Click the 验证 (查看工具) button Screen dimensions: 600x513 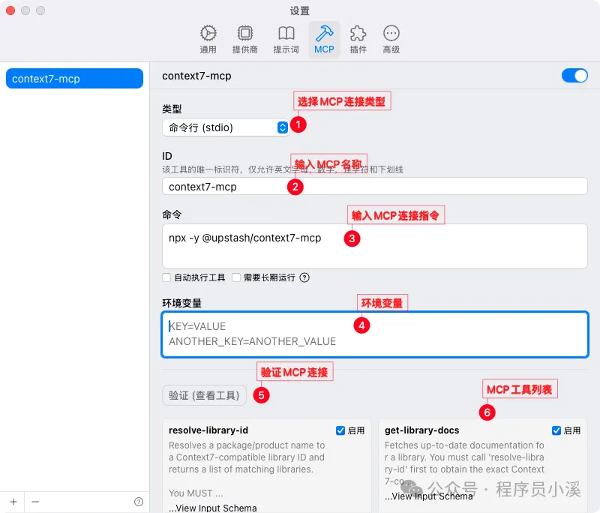[x=204, y=395]
